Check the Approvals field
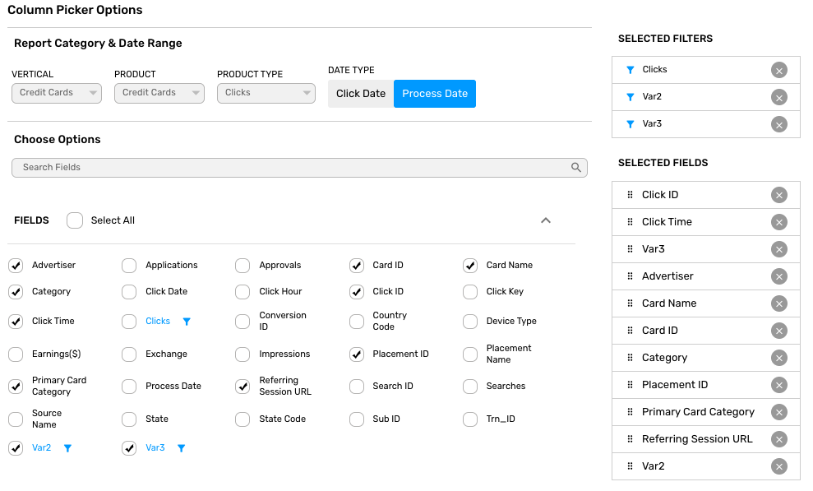 [243, 266]
